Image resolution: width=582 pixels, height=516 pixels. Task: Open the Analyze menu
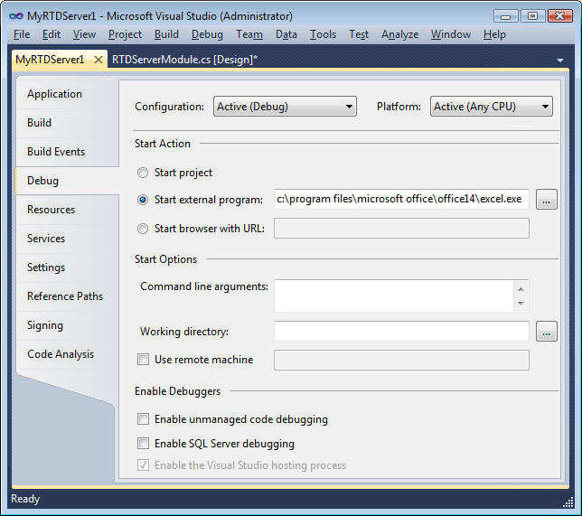399,34
